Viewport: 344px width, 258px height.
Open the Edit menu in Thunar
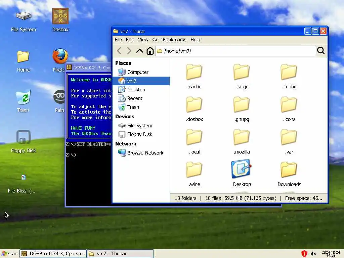pyautogui.click(x=130, y=40)
